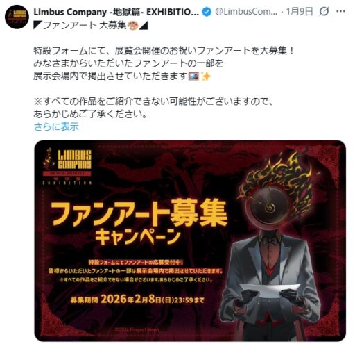This screenshot has height=344, width=355.
Task: Click the キャンペーン text on the banner
Action: [138, 236]
